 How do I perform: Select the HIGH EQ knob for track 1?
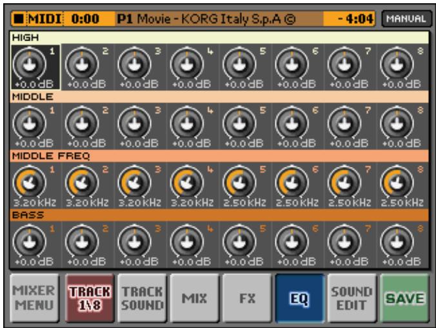(30, 64)
